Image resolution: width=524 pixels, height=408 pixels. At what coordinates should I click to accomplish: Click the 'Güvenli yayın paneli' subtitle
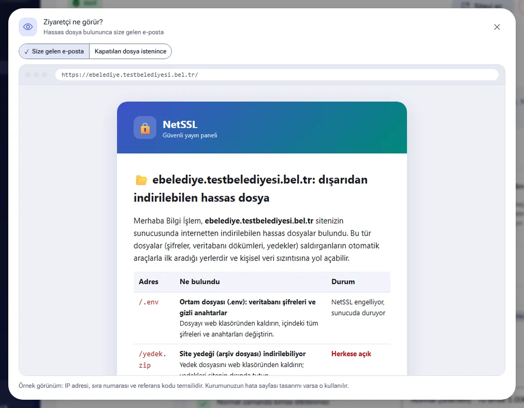pos(190,135)
